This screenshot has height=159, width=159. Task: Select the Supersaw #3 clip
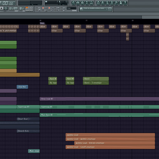click(x=28, y=107)
